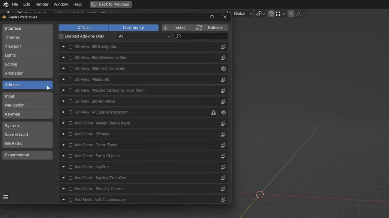Toggle proportional editing in the viewport header
This screenshot has width=389, height=218.
click(291, 14)
